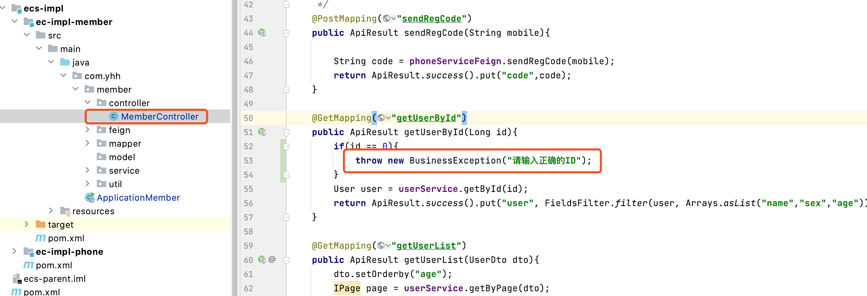Expand the ec-impl-phone module

15,251
